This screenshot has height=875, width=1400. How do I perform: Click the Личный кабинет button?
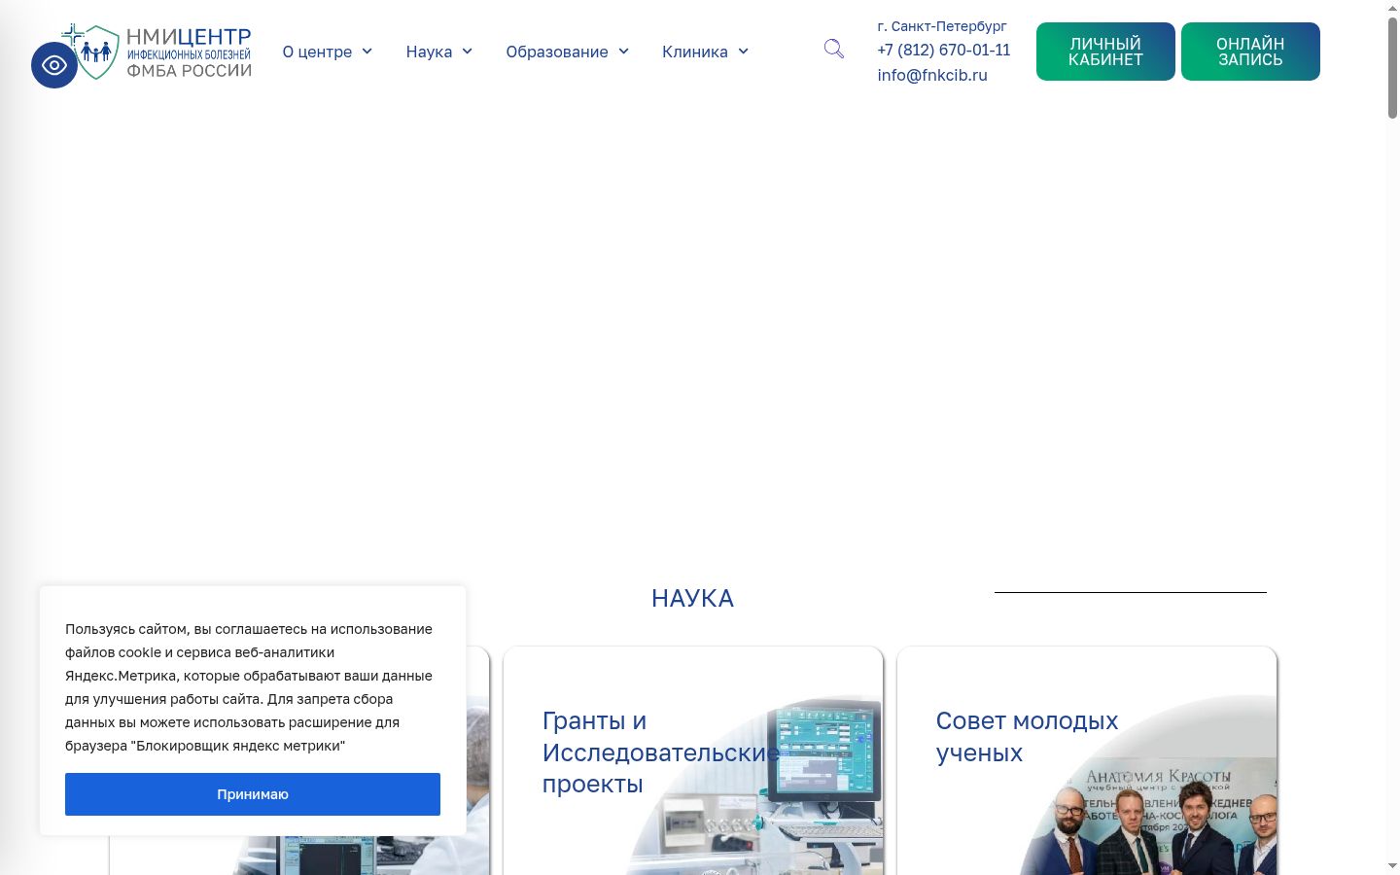(1105, 52)
